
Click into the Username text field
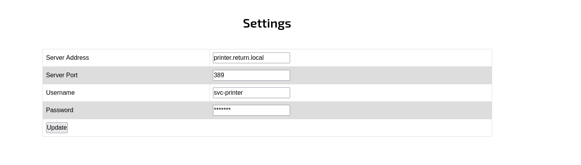pos(252,93)
